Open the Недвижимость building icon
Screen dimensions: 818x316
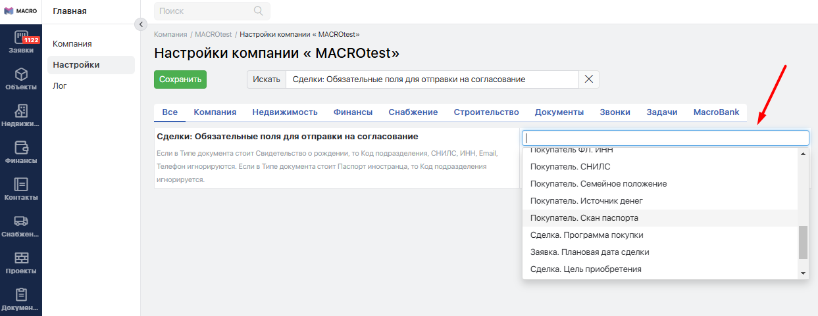[x=21, y=111]
